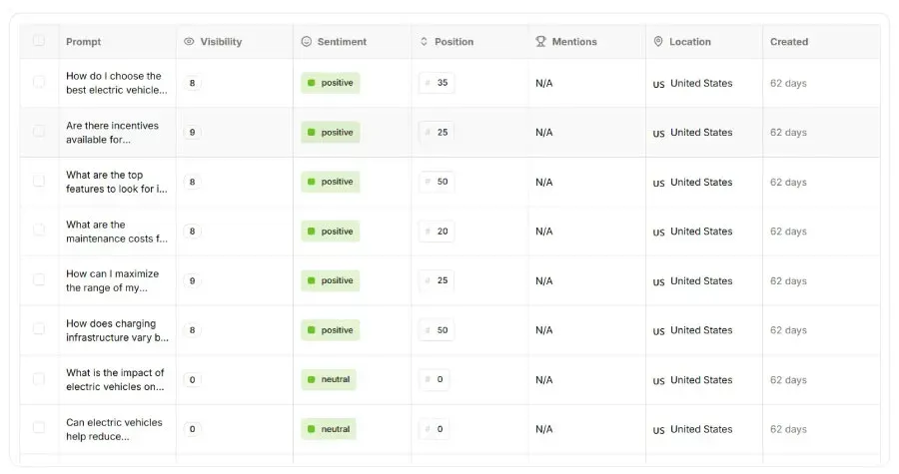Click the eye icon in Visibility header
Viewport: 899px width, 474px height.
click(189, 42)
